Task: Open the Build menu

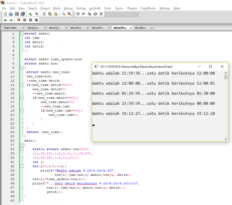Action: point(57,8)
